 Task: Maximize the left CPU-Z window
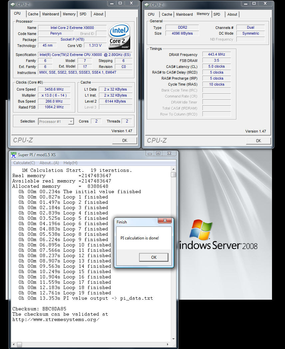point(120,3)
